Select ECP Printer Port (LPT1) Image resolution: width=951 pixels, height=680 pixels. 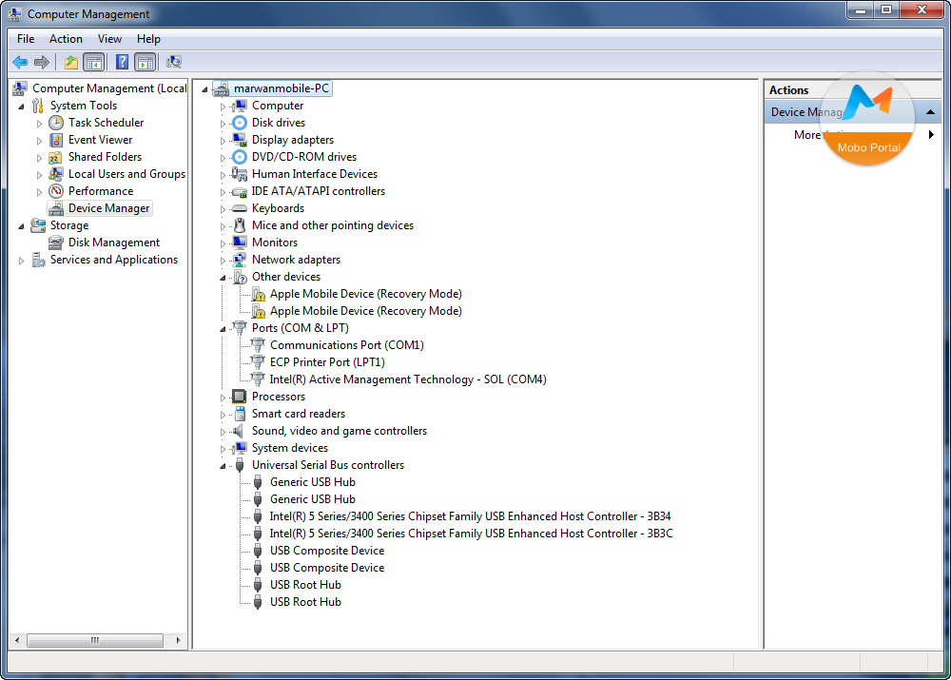point(327,362)
